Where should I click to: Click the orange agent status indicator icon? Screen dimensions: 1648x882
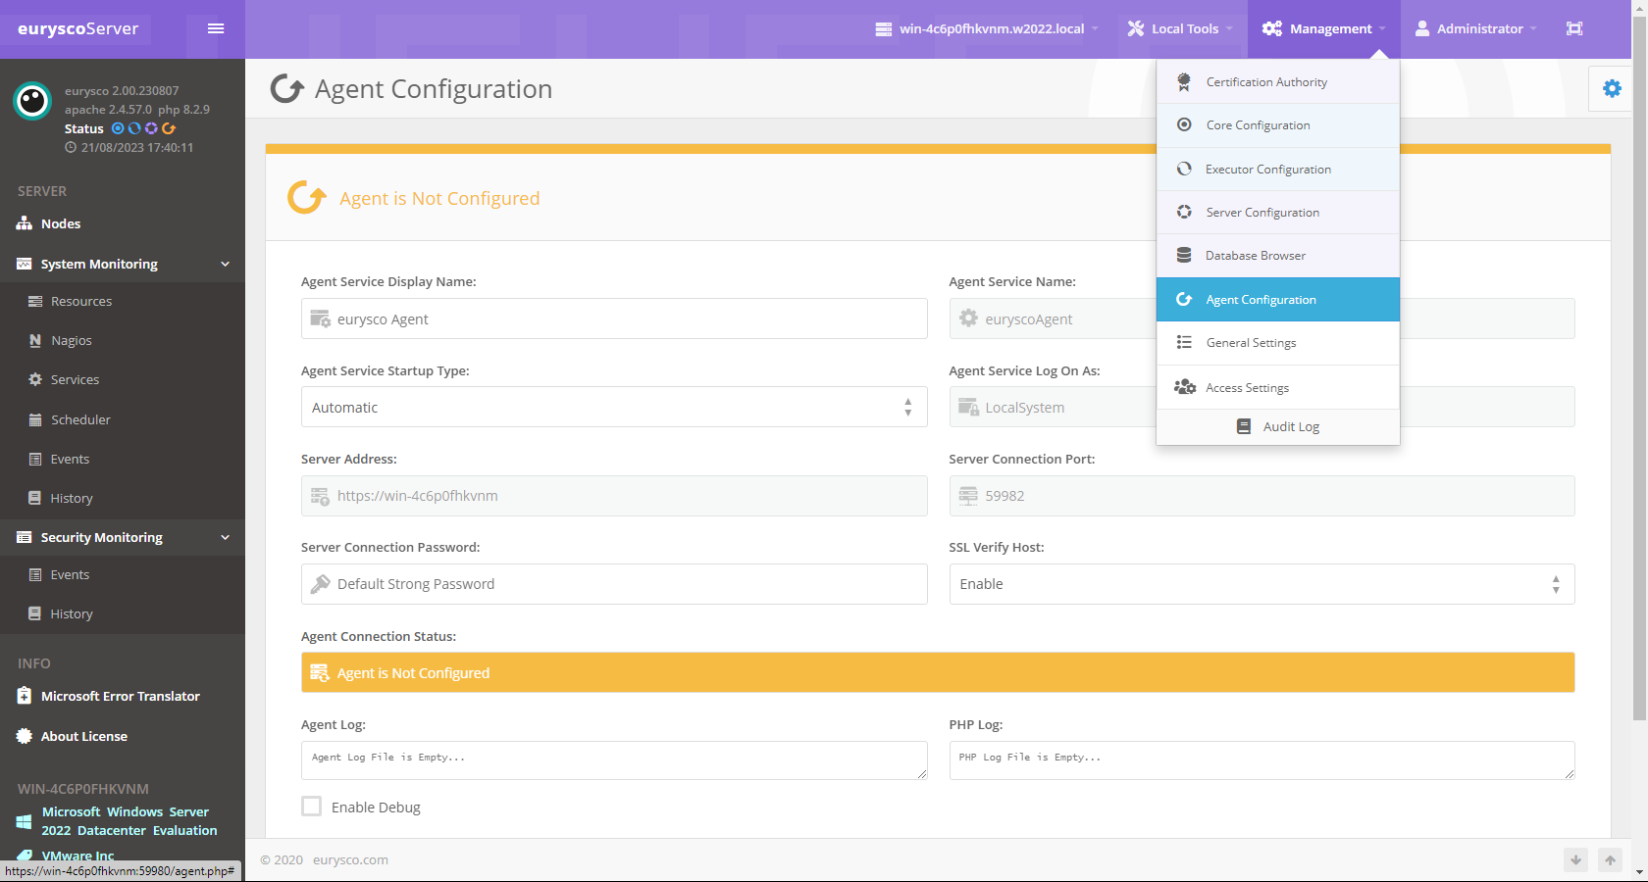pyautogui.click(x=169, y=128)
